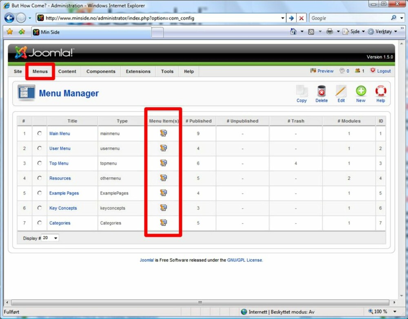This screenshot has width=408, height=319.
Task: Select the Categories radio button
Action: click(40, 222)
